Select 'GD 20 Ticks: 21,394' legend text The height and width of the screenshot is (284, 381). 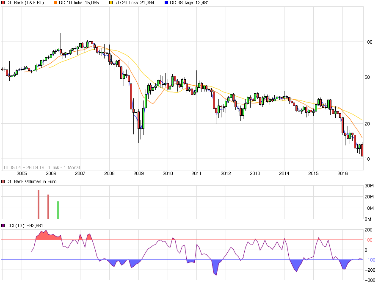click(x=134, y=3)
